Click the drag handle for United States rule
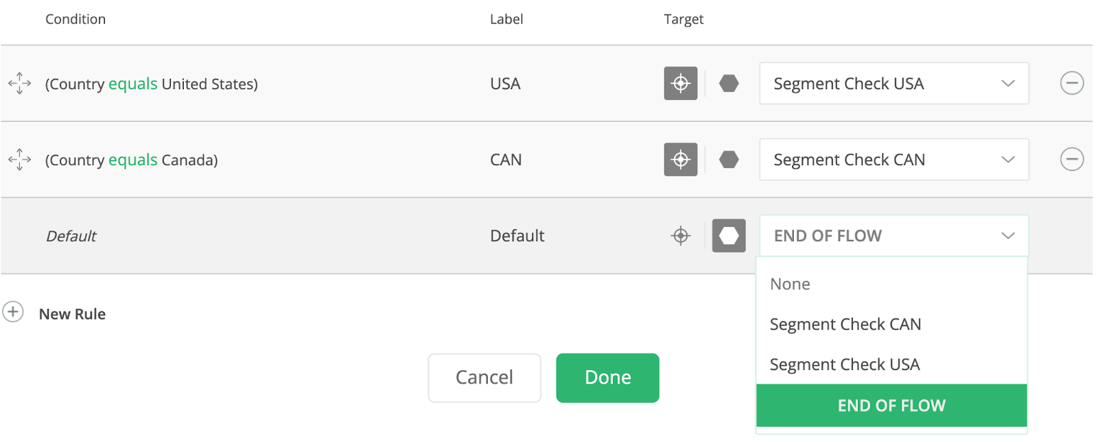The image size is (1098, 442). coord(20,84)
